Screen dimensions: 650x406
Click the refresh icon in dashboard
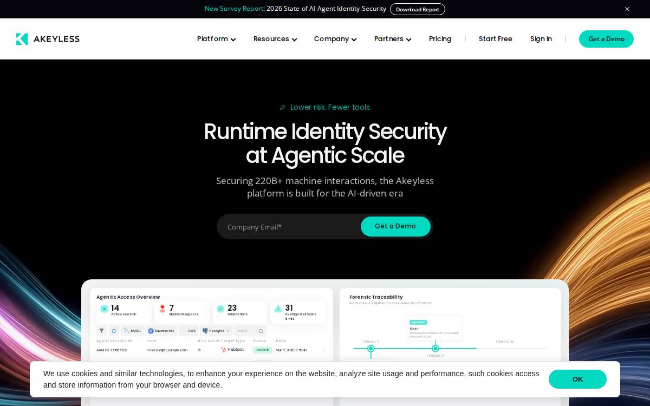[114, 331]
